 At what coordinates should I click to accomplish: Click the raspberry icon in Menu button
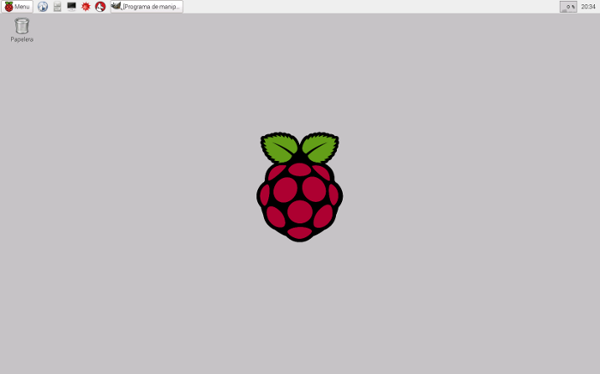pos(9,7)
